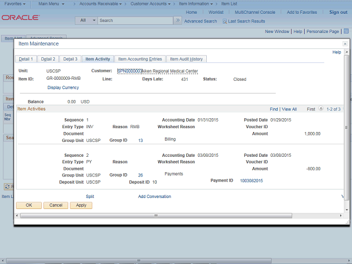Click the search go arrow button

tap(177, 20)
